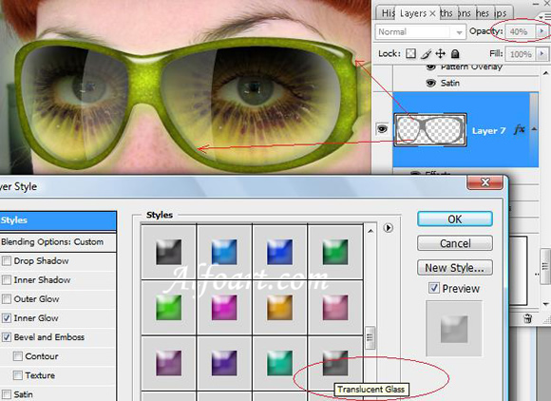
Task: Switch to the Swatches tab
Action: pos(484,13)
